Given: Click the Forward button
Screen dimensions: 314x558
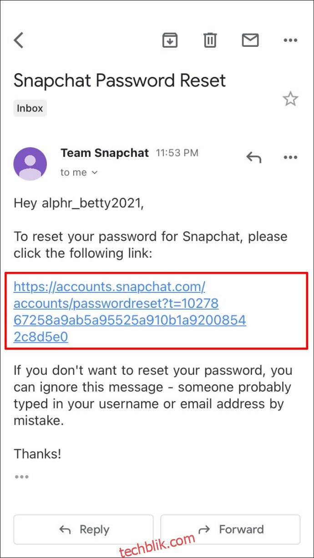Looking at the screenshot, I should 230,529.
